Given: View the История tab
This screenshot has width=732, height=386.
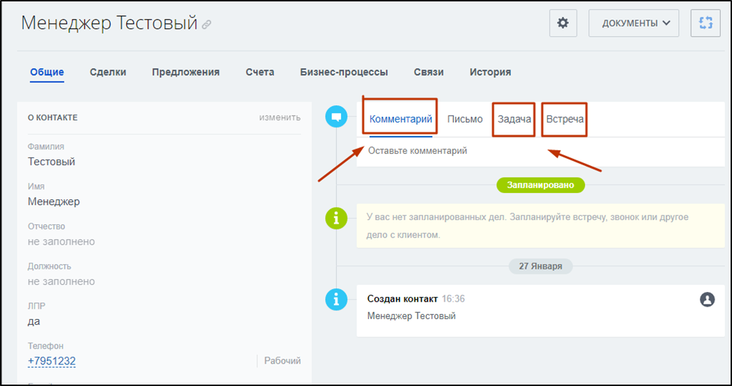Looking at the screenshot, I should pyautogui.click(x=490, y=72).
